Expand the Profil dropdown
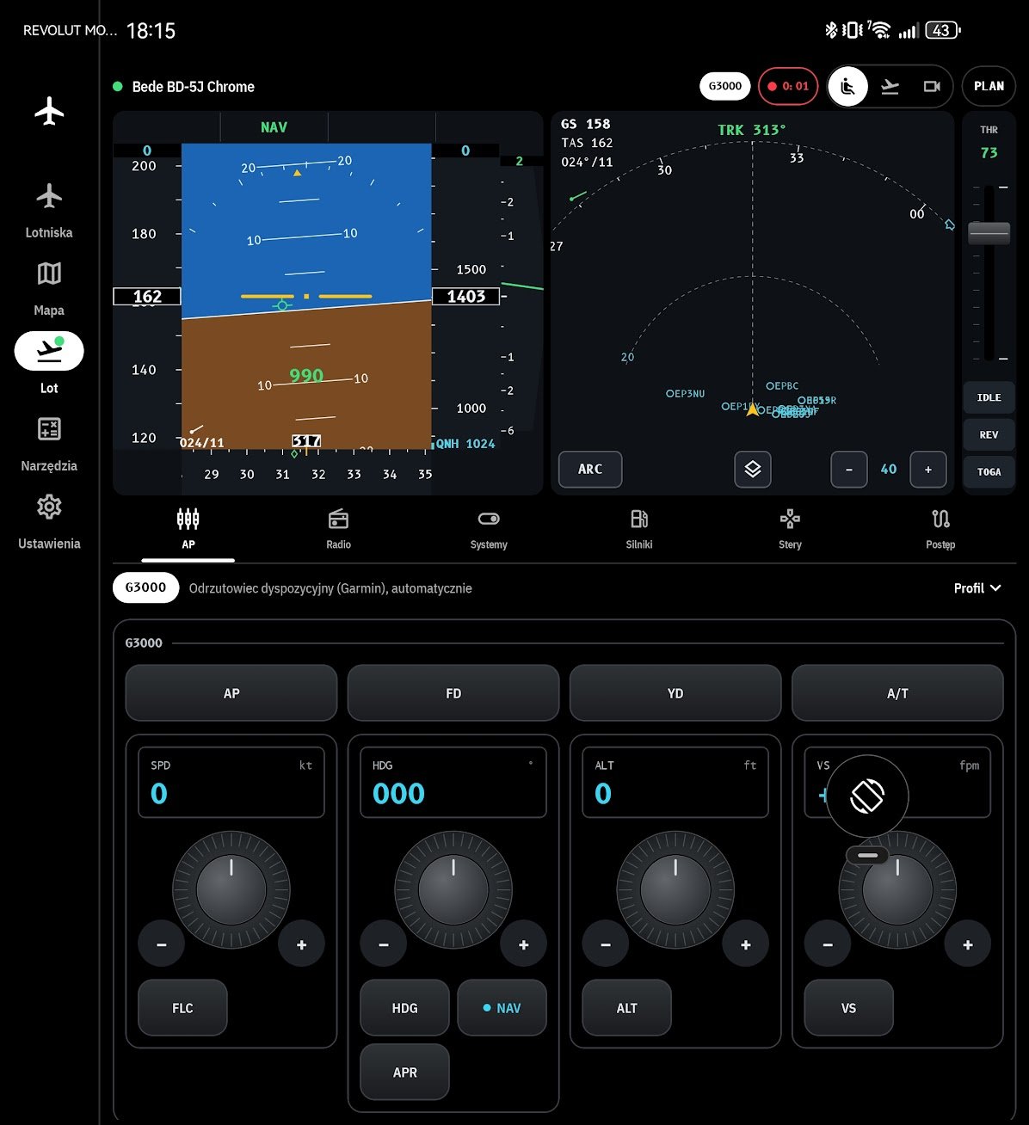The image size is (1029, 1125). 977,588
